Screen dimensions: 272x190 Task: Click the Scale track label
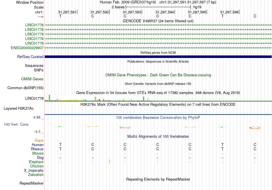pyautogui.click(x=39, y=7)
